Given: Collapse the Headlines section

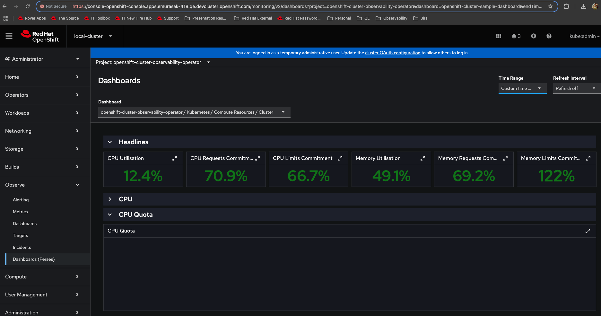Looking at the screenshot, I should [x=110, y=142].
